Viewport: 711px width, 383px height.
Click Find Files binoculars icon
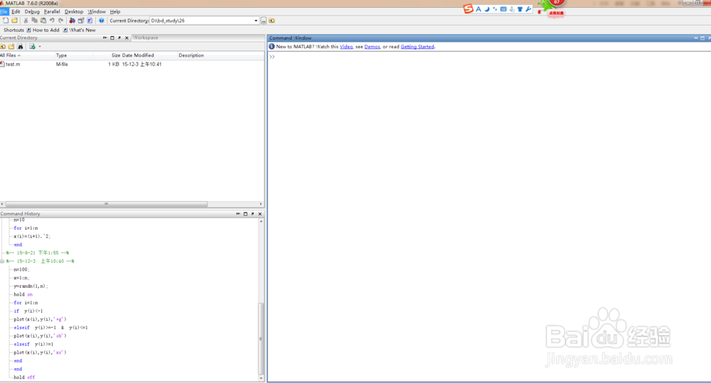coord(20,46)
